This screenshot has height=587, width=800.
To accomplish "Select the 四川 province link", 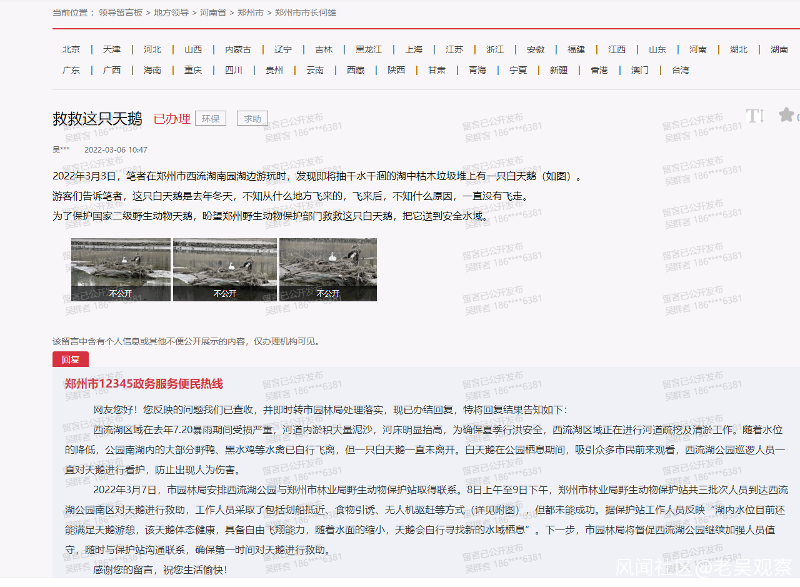I will [x=234, y=70].
